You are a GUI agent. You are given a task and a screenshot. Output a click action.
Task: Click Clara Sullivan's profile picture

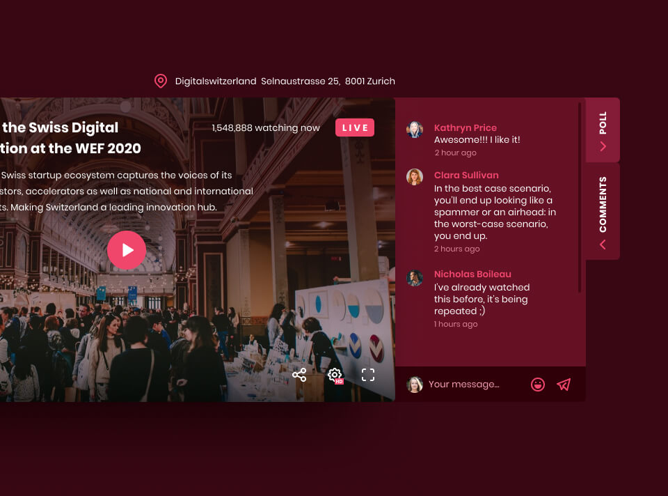pyautogui.click(x=415, y=177)
